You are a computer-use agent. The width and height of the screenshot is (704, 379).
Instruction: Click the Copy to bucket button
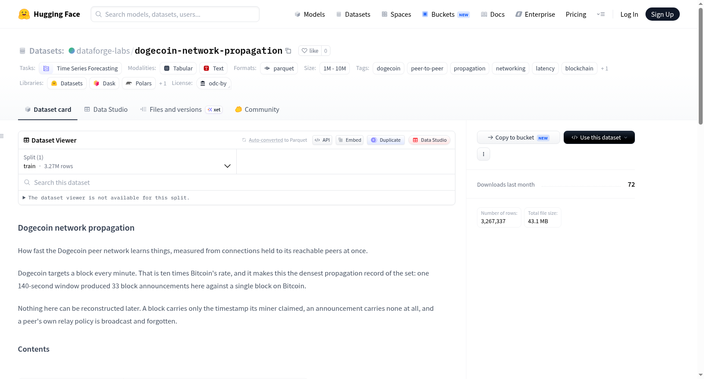click(x=518, y=137)
